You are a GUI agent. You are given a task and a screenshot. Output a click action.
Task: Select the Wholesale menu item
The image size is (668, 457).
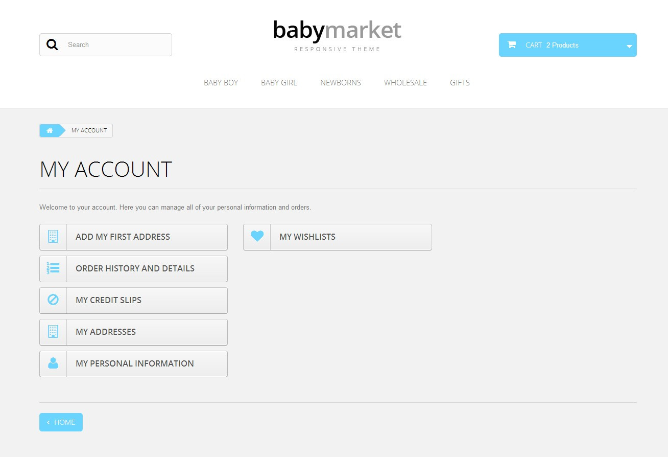(405, 83)
